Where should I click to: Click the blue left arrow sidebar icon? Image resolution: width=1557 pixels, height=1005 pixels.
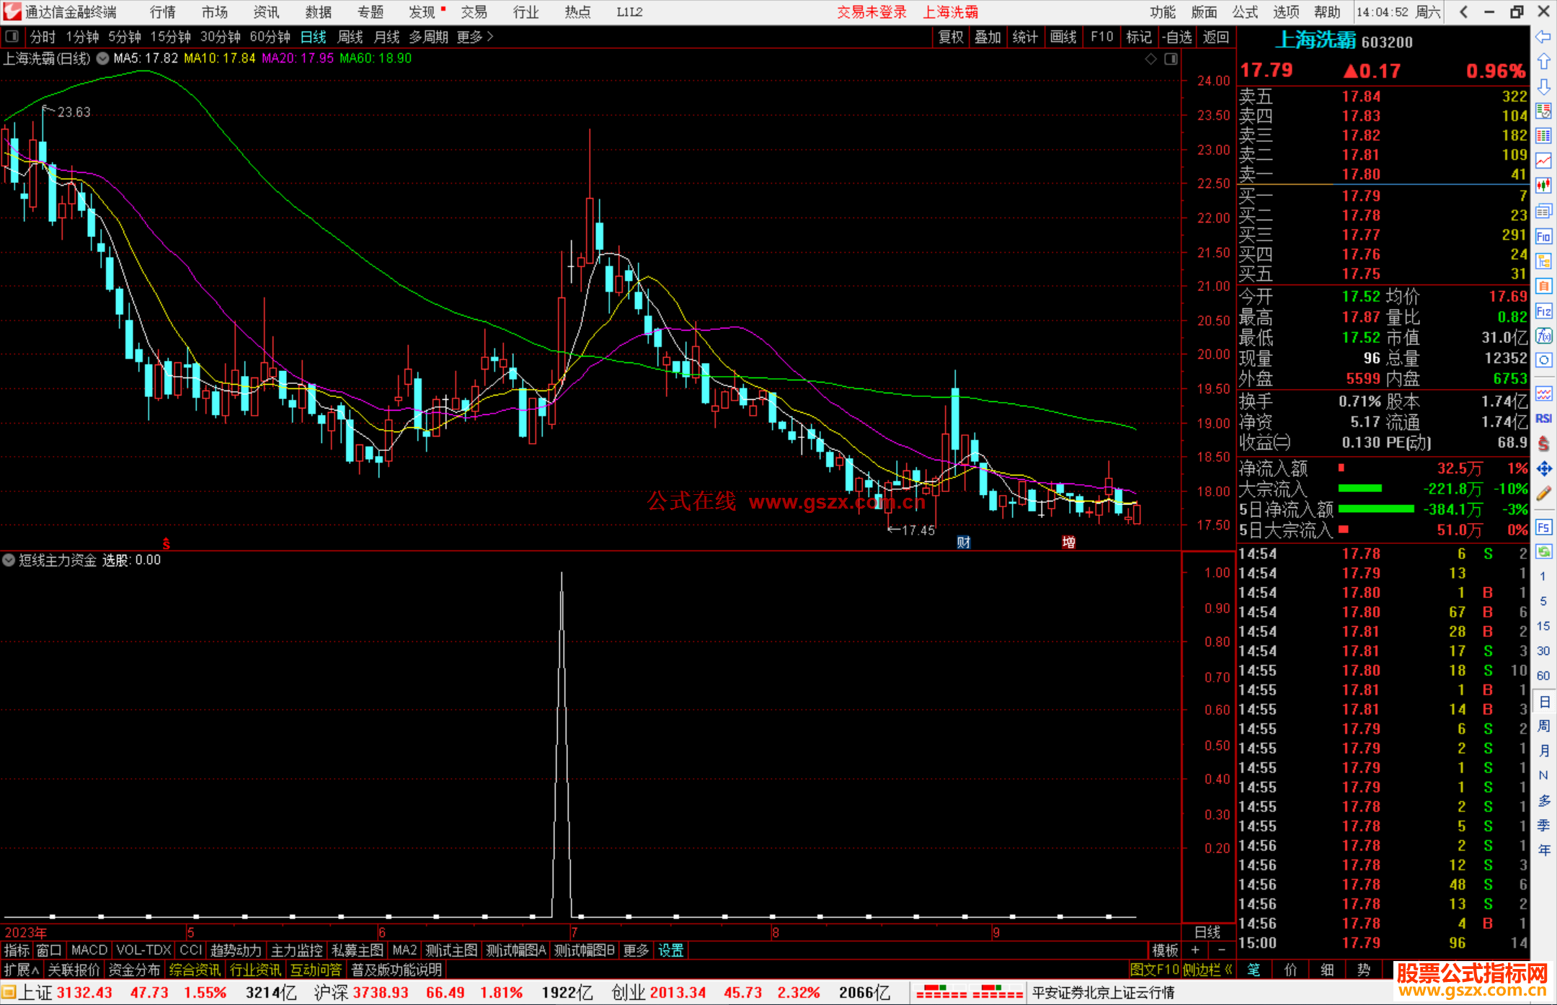pyautogui.click(x=1543, y=36)
